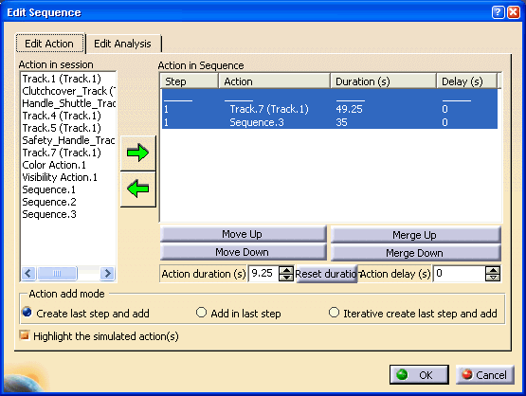Click the Merge Down button
Image resolution: width=526 pixels, height=396 pixels.
coord(415,253)
